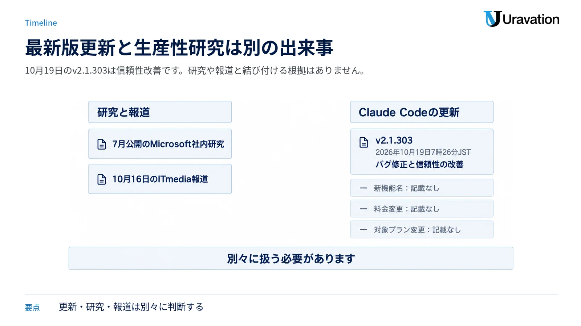Click the text 7月公開のMicrosoft社内研究
Image resolution: width=581 pixels, height=326 pixels.
pos(168,144)
